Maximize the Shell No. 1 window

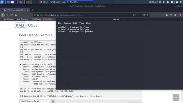click(x=180, y=20)
